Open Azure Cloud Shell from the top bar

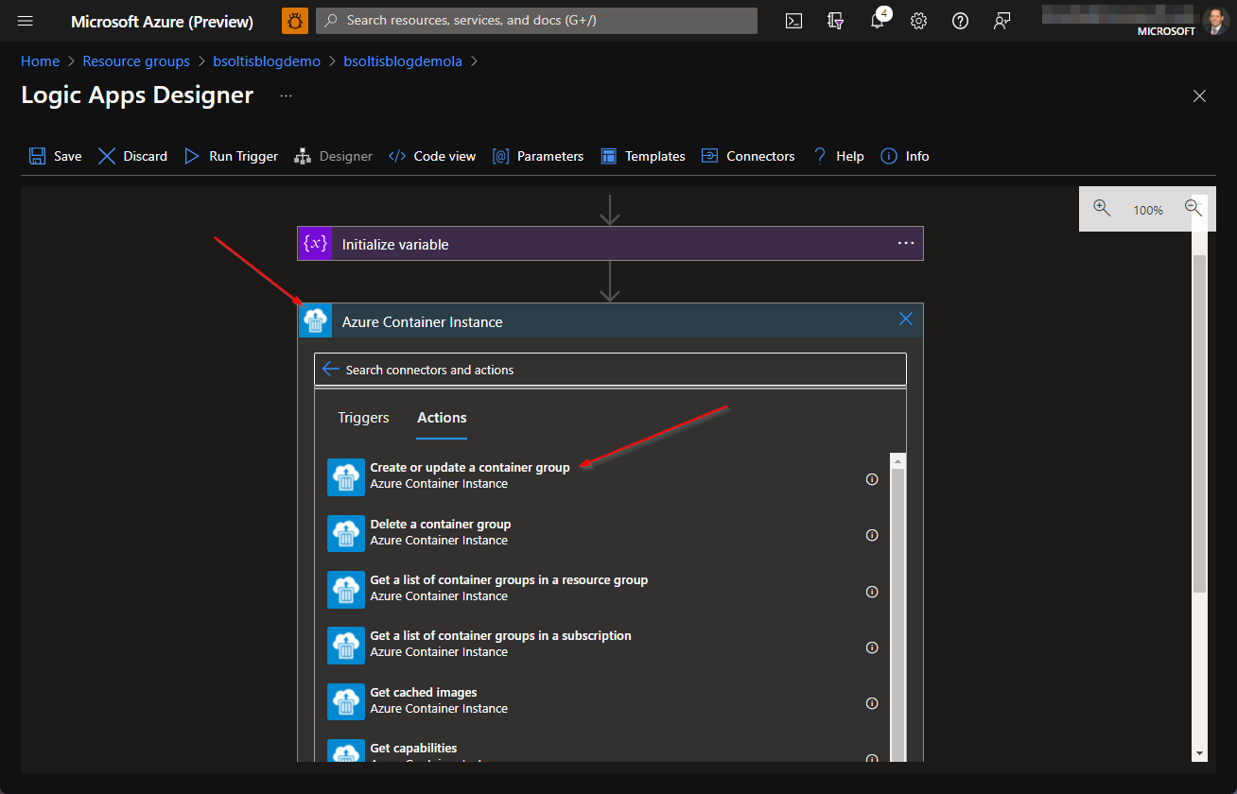click(x=793, y=20)
